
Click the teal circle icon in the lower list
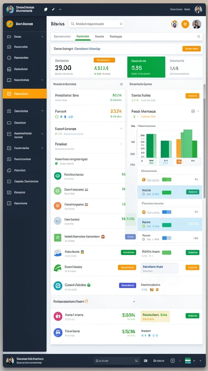point(58,285)
